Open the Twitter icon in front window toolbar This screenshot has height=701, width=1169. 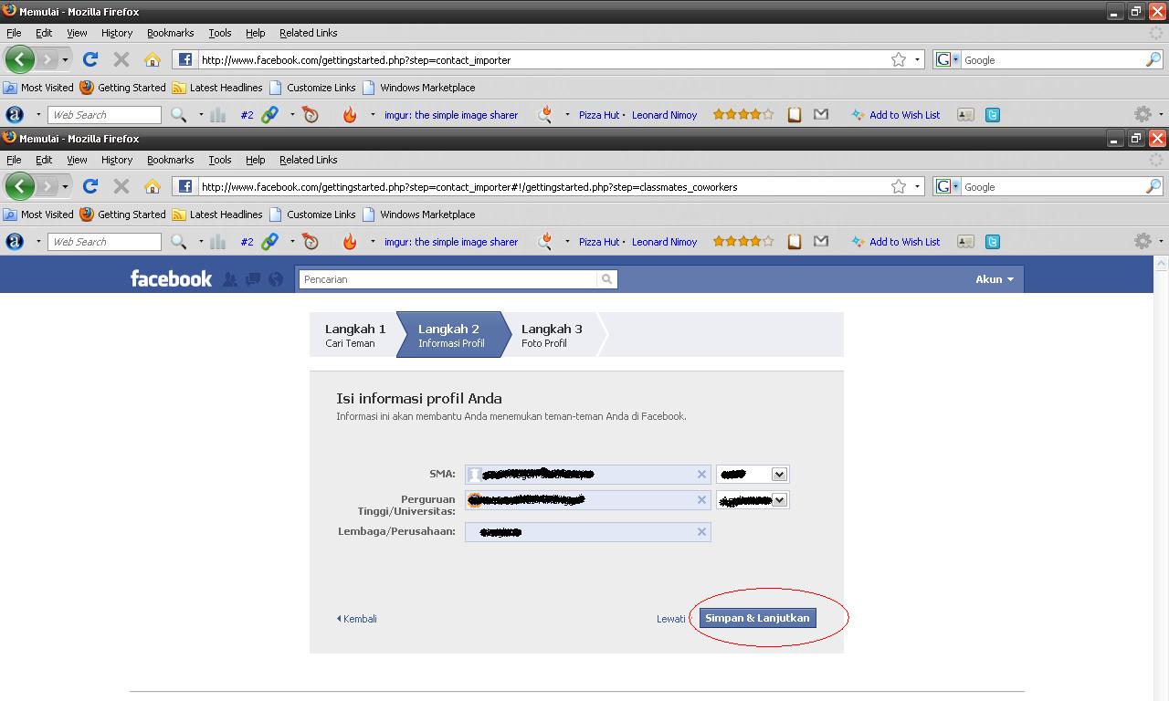(x=993, y=242)
